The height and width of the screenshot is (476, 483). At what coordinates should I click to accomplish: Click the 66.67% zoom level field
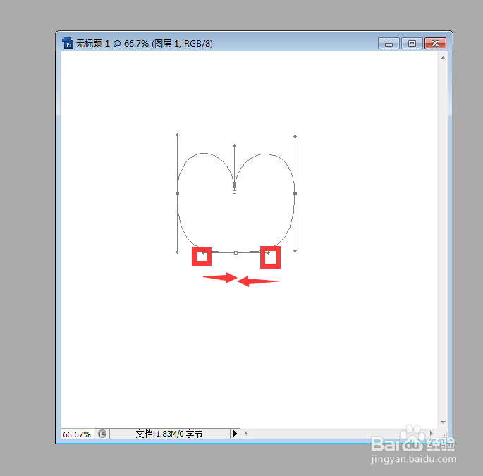click(77, 434)
